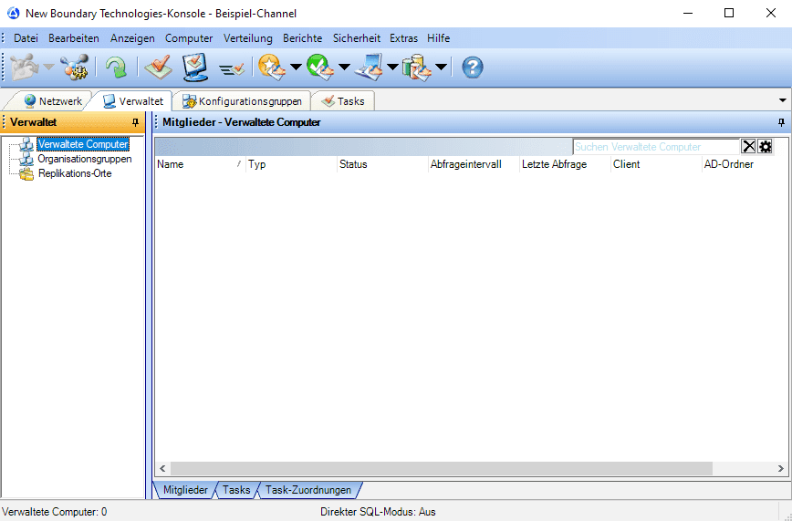
Task: Click the blue help question mark icon
Action: pyautogui.click(x=473, y=67)
